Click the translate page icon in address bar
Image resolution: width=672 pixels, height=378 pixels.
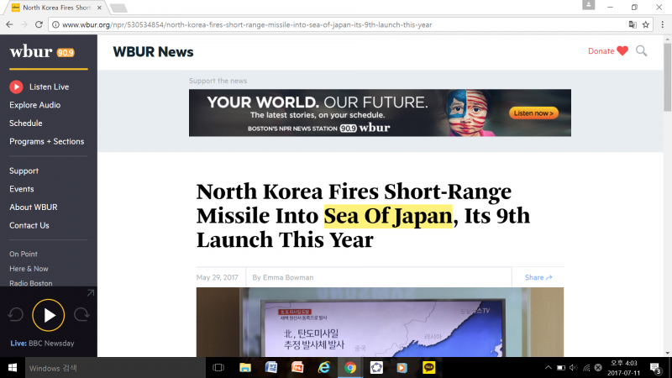pos(632,24)
